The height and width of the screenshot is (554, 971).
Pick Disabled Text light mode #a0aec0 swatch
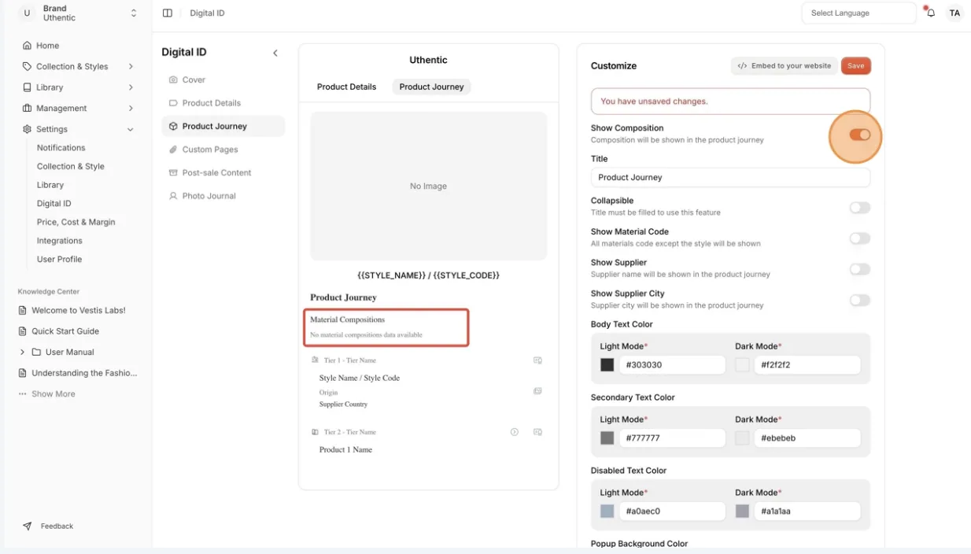[607, 512]
